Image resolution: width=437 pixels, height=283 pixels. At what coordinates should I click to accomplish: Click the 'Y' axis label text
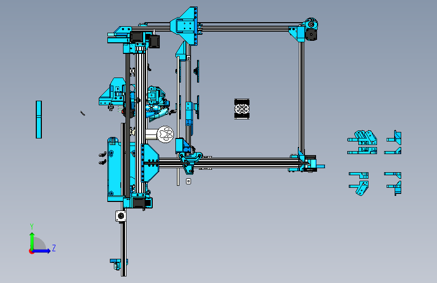(x=32, y=227)
